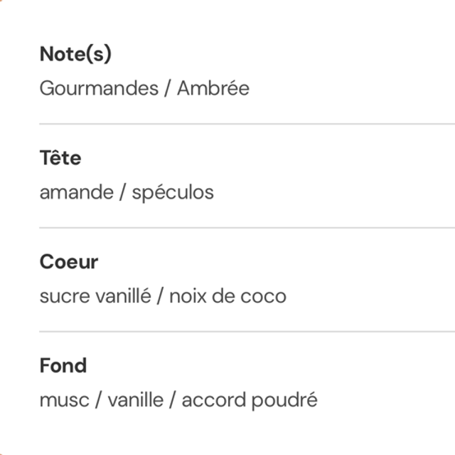Click the Fond section heading

63,366
